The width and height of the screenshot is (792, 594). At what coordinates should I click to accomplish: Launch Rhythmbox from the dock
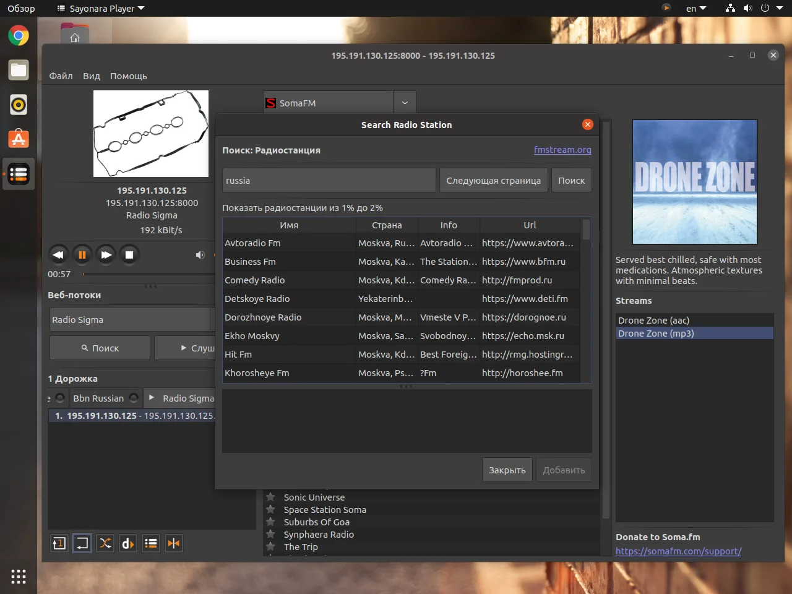pyautogui.click(x=19, y=105)
